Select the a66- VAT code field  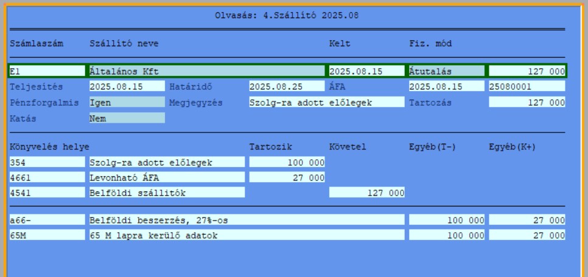tap(47, 219)
